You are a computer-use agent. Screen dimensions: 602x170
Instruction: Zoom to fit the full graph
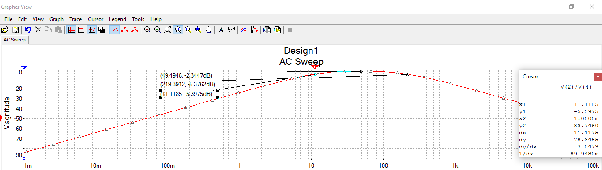pyautogui.click(x=168, y=30)
